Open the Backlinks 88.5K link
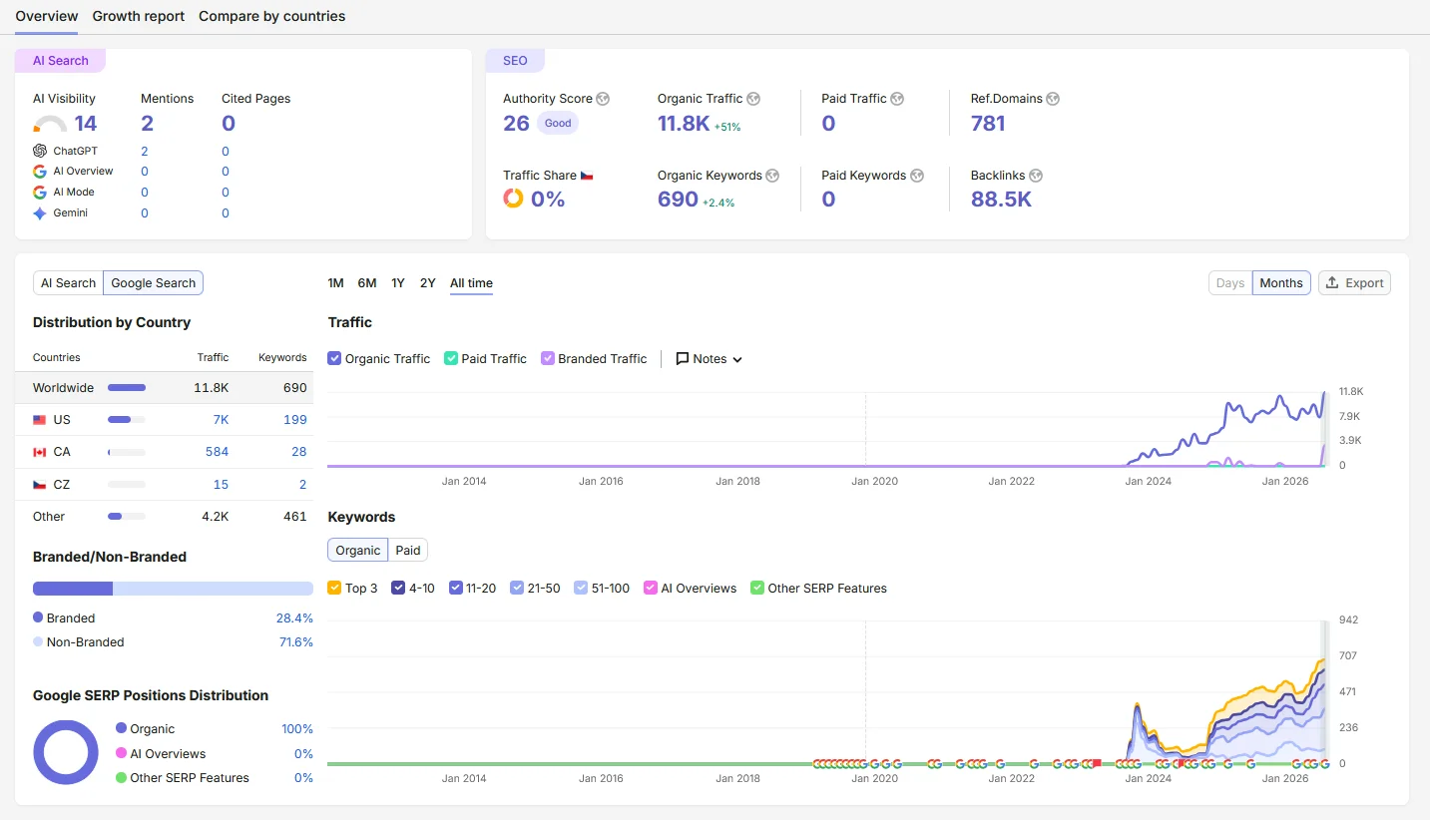The image size is (1430, 820). tap(1001, 200)
